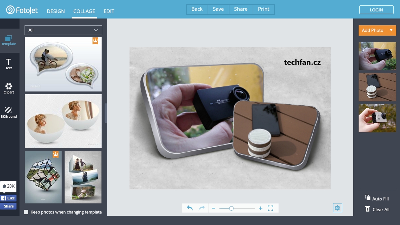Click the Clear All trash button
Viewport: 400px width, 225px height.
(x=377, y=209)
